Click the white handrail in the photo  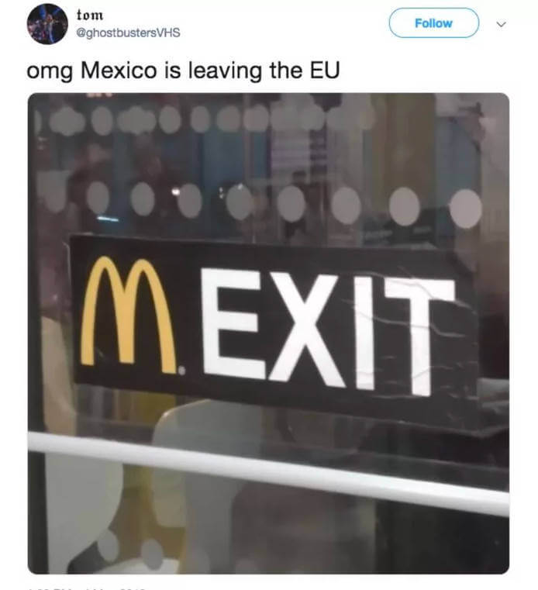[x=269, y=474]
